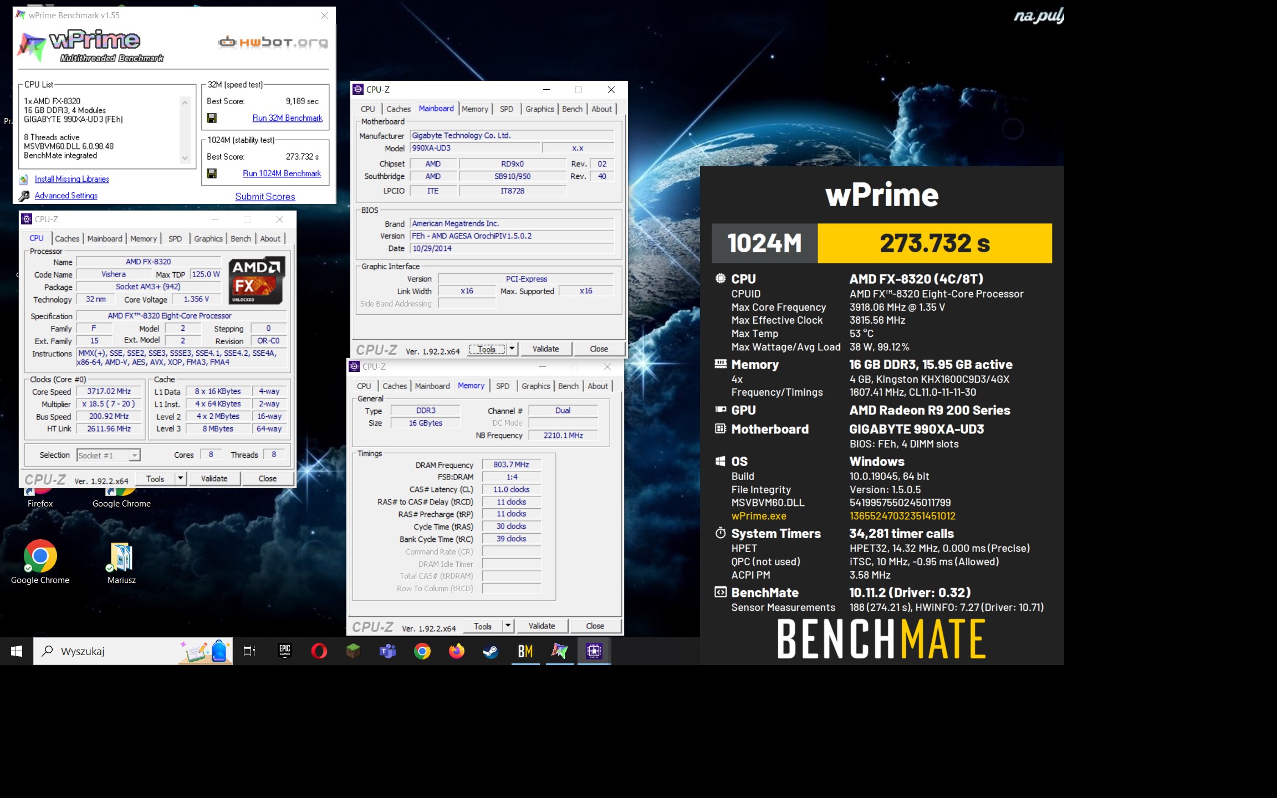
Task: Open About tab in Mainboard CPU-Z window
Action: 601,109
